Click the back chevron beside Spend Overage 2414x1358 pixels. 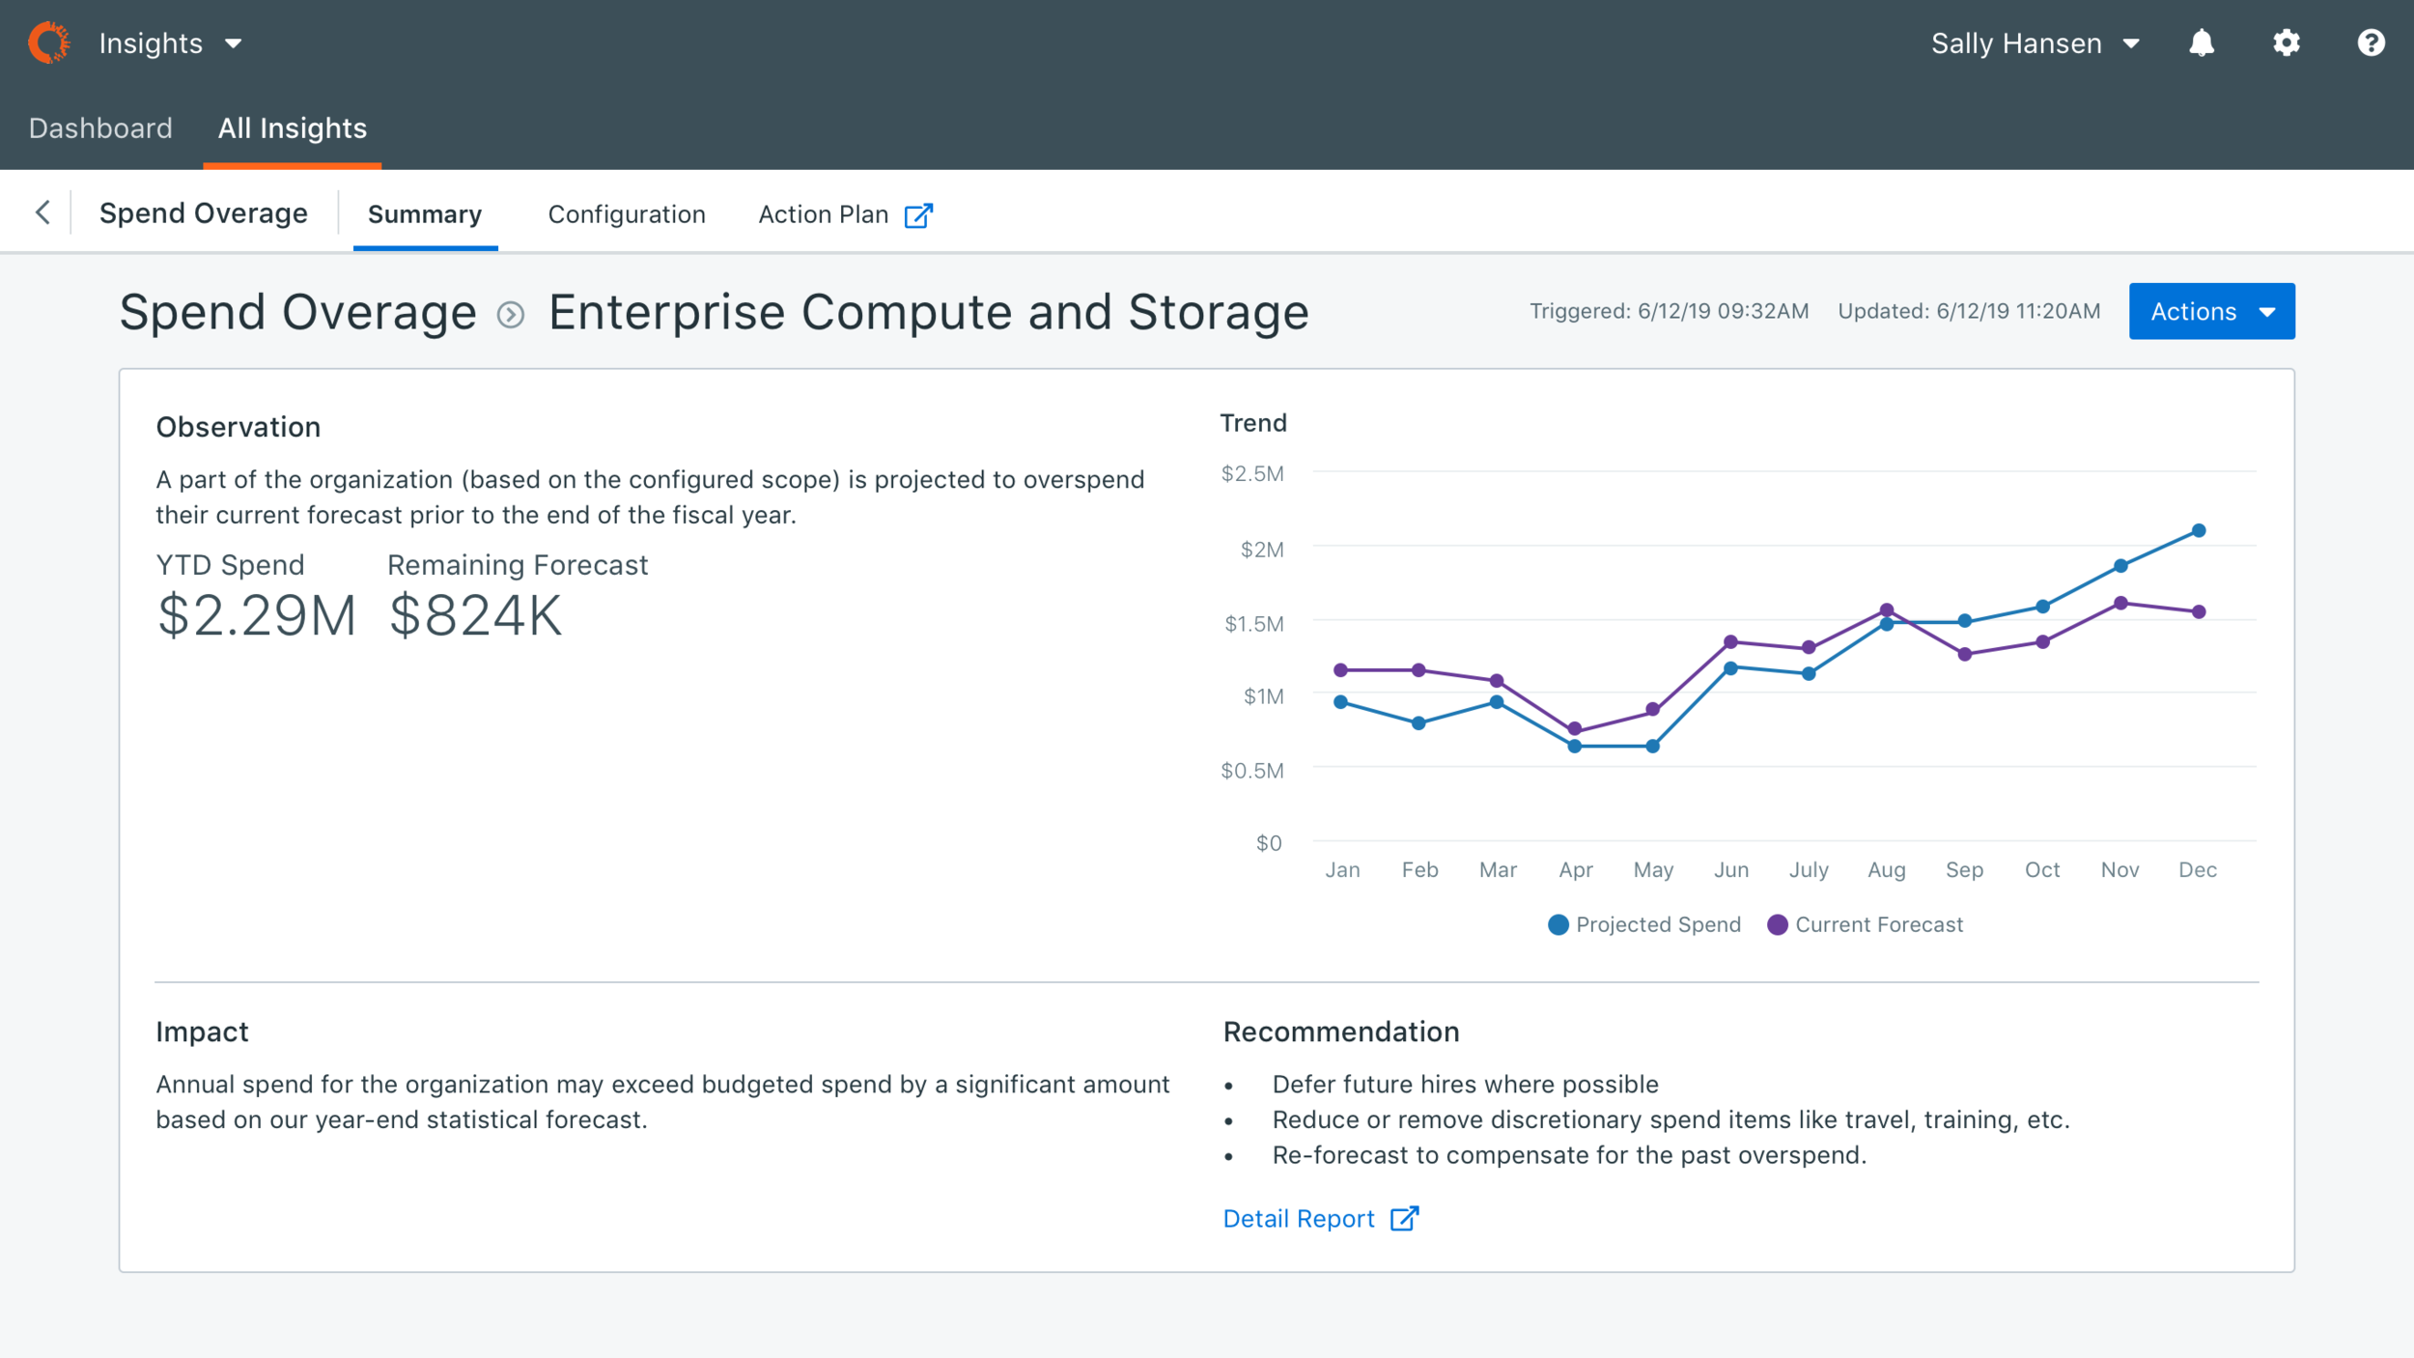click(x=42, y=212)
